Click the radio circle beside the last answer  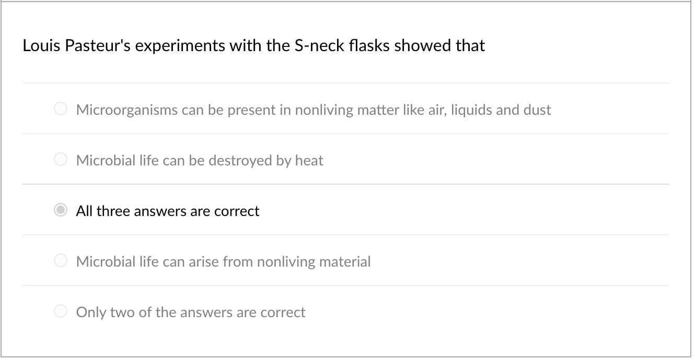[x=60, y=311]
